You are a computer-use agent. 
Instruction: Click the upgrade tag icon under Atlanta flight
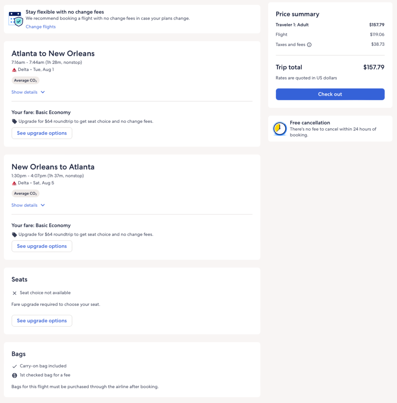click(15, 122)
